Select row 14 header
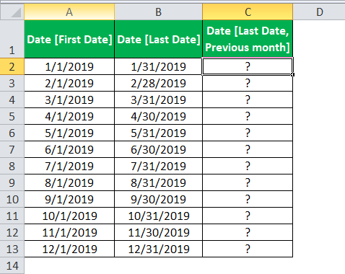This screenshot has width=345, height=274. click(12, 265)
